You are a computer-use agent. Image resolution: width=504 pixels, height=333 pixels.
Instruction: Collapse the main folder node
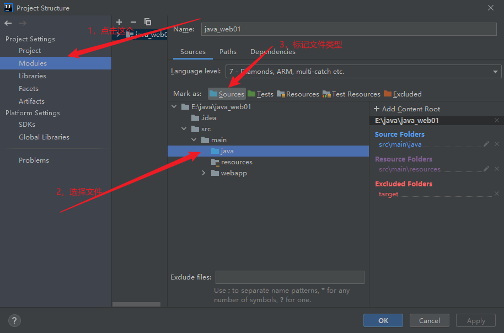click(194, 140)
